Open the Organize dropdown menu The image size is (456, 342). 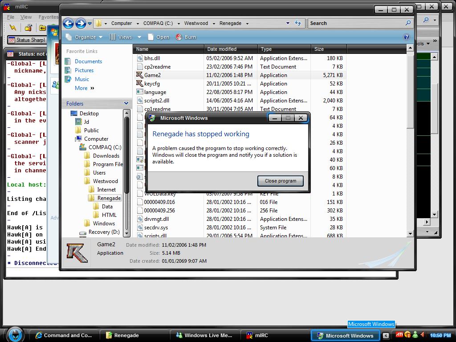85,37
